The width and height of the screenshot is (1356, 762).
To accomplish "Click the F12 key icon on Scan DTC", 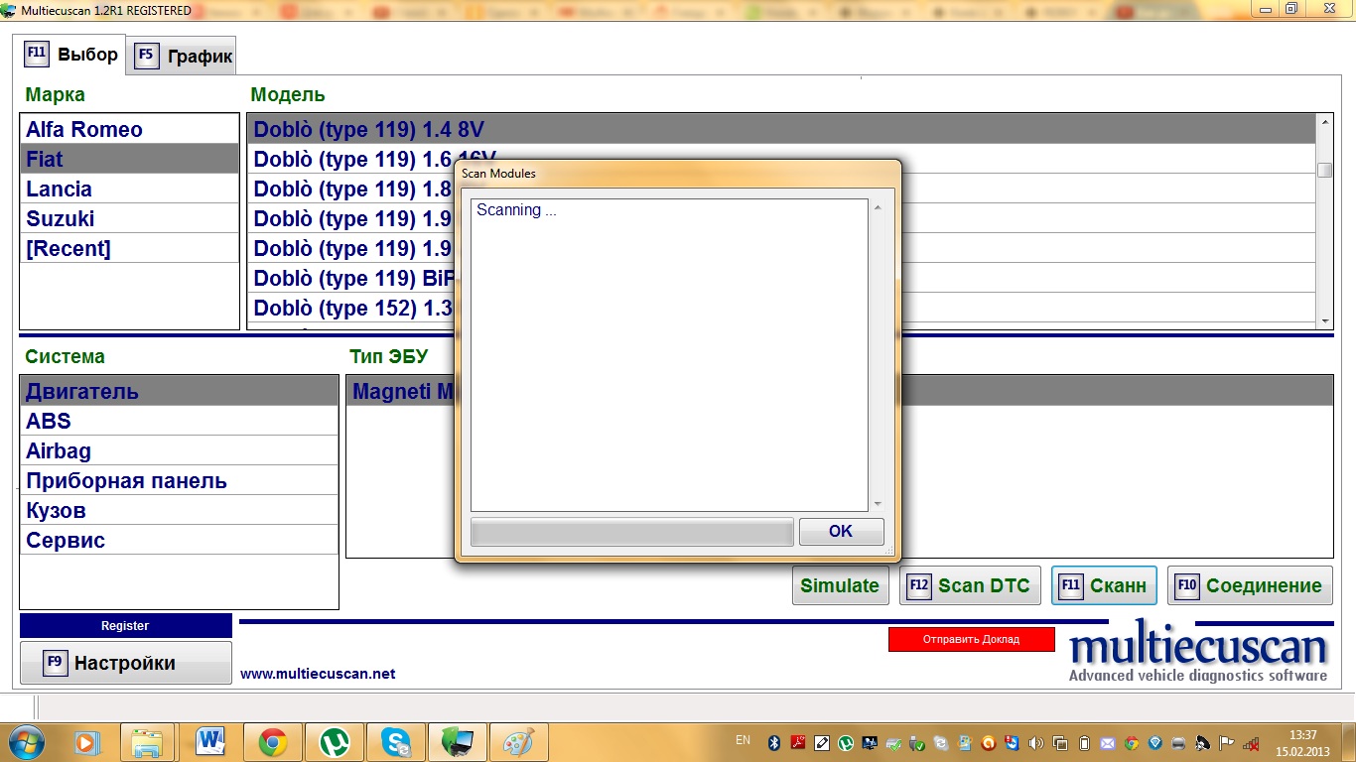I will click(x=919, y=585).
